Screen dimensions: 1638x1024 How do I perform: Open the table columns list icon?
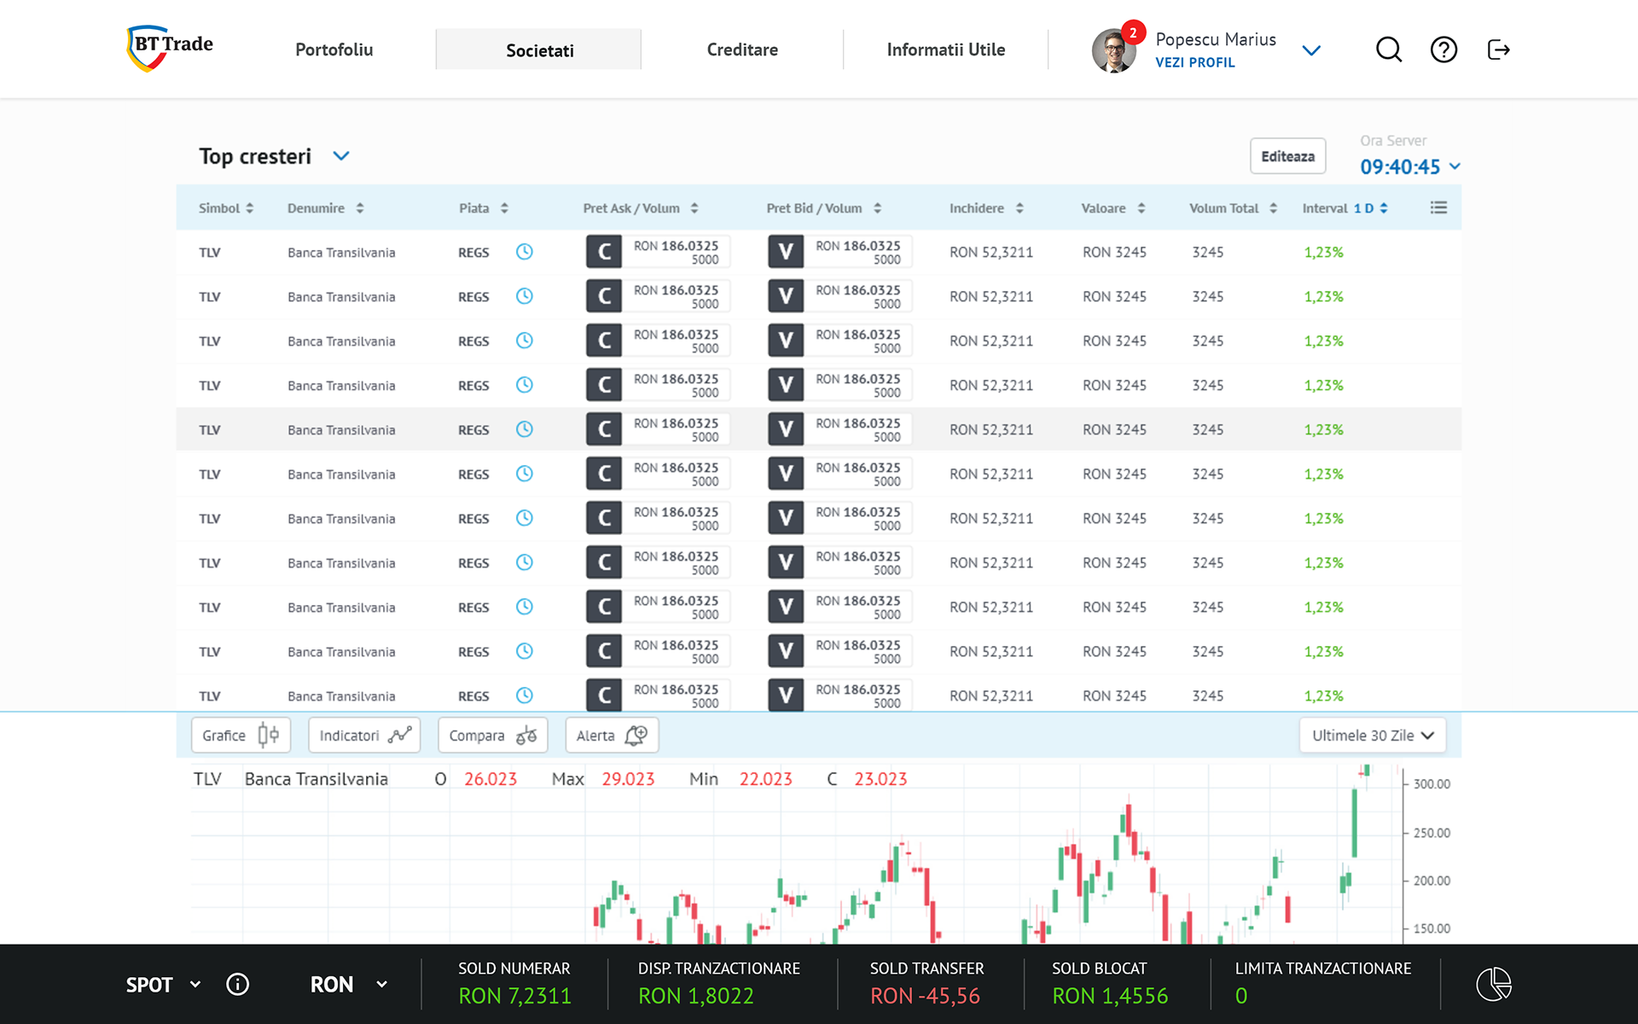1438,207
